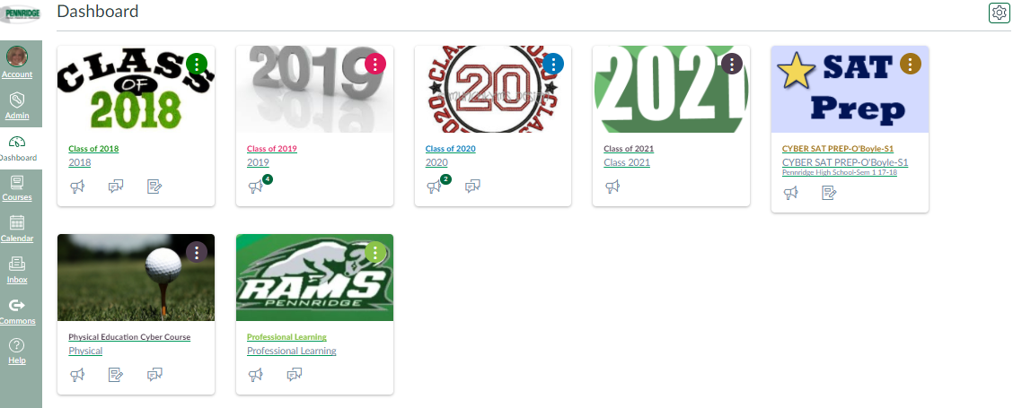Screen dimensions: 1013x408
Task: Click the Rams Pennridge course image
Action: pyautogui.click(x=314, y=278)
